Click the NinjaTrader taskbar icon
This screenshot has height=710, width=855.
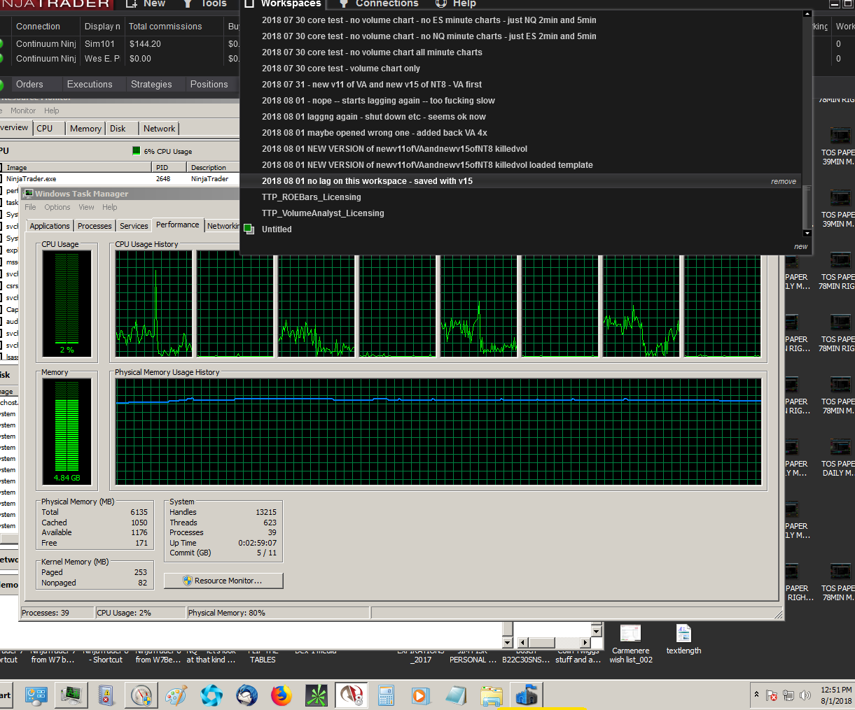351,695
